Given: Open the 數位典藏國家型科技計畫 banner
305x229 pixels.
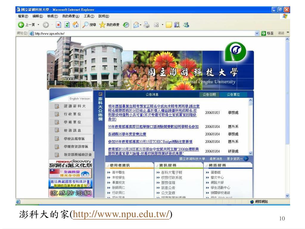Looking at the screenshot, I should [x=70, y=183].
